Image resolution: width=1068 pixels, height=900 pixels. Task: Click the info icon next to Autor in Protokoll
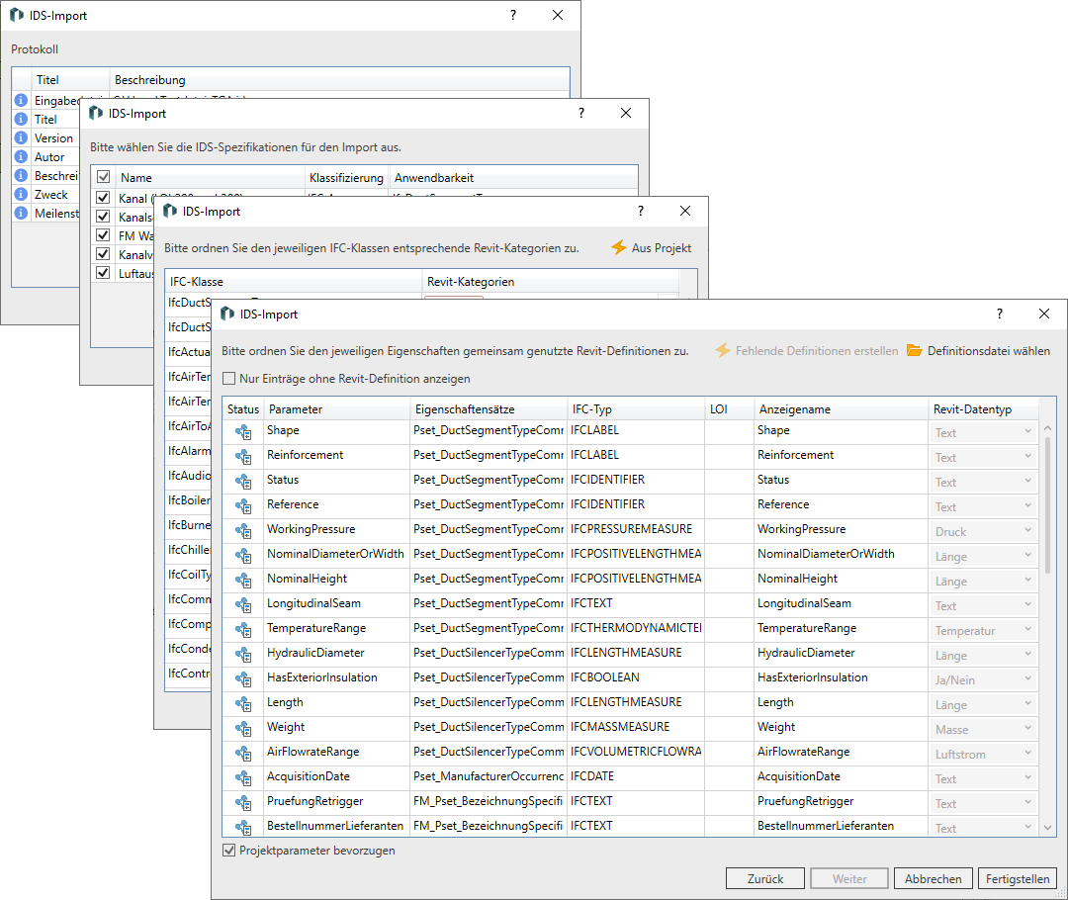[21, 156]
